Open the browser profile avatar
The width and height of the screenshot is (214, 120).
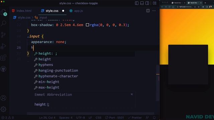pyautogui.click(x=211, y=7)
